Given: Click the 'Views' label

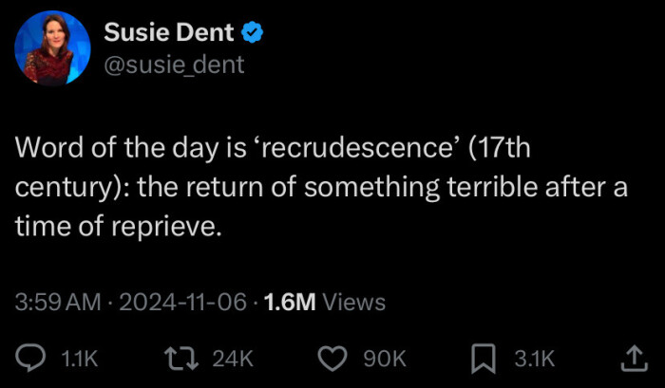Looking at the screenshot, I should point(354,302).
